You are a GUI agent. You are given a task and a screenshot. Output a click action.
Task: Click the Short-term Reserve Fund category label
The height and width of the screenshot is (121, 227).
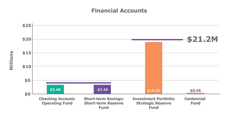coord(104,103)
